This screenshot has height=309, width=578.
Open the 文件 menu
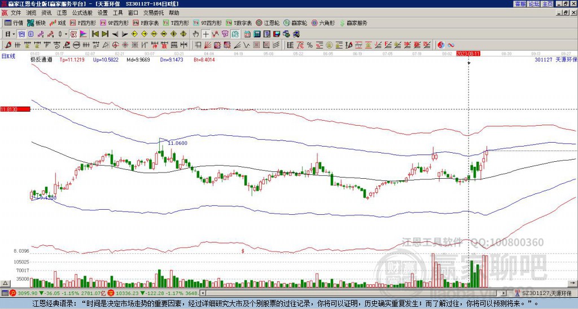16,13
